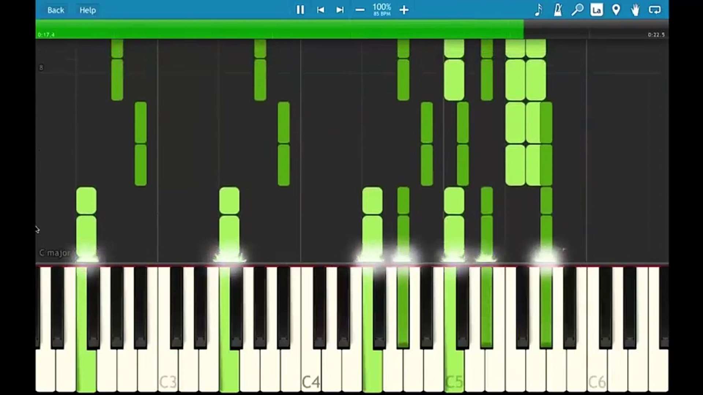This screenshot has height=395, width=703.
Task: Open the hand settings icon
Action: 635,10
